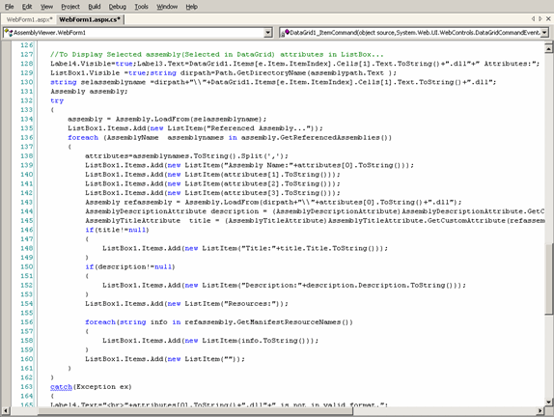This screenshot has width=554, height=417.
Task: Open the Help menu
Action: coord(191,7)
